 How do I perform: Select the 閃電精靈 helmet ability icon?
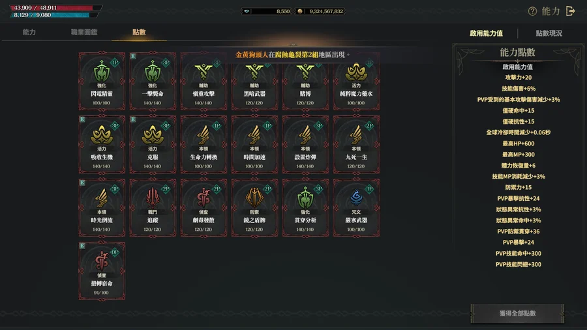tap(102, 72)
